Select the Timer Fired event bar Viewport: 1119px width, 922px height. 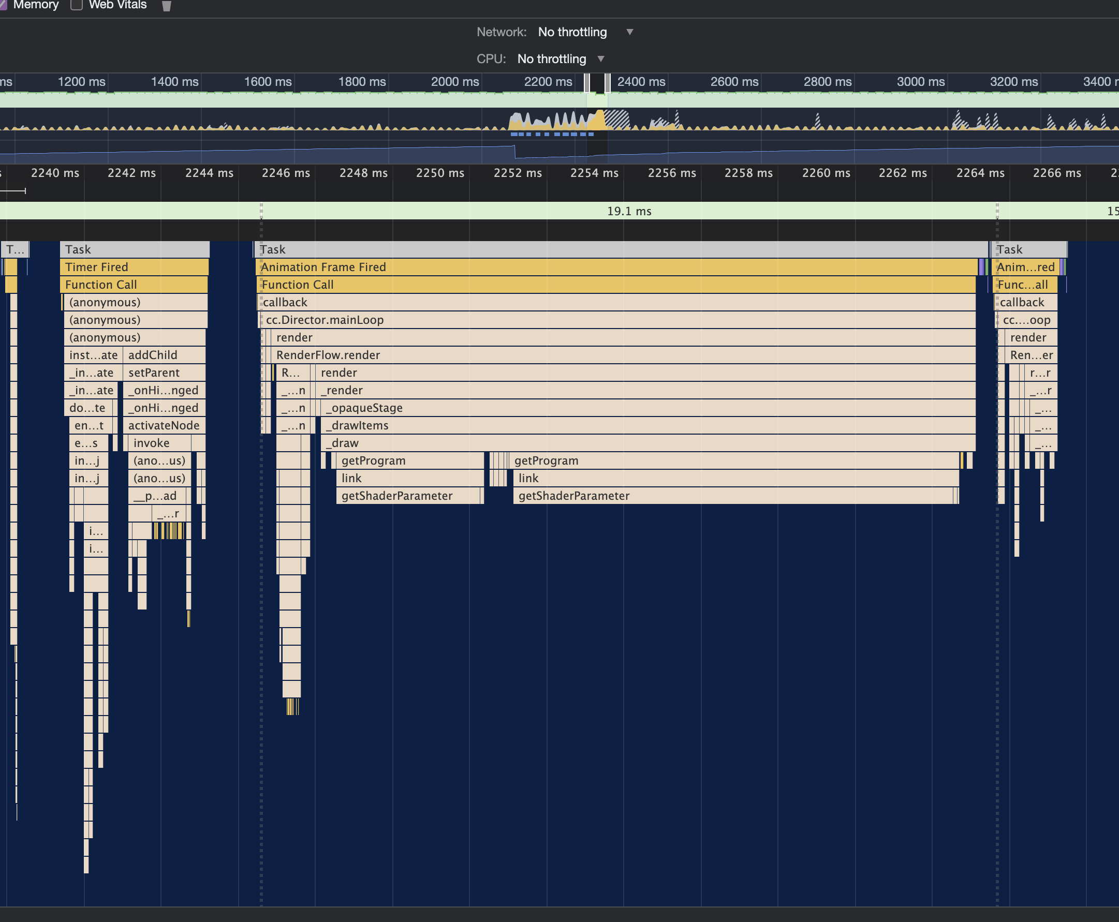pos(134,267)
